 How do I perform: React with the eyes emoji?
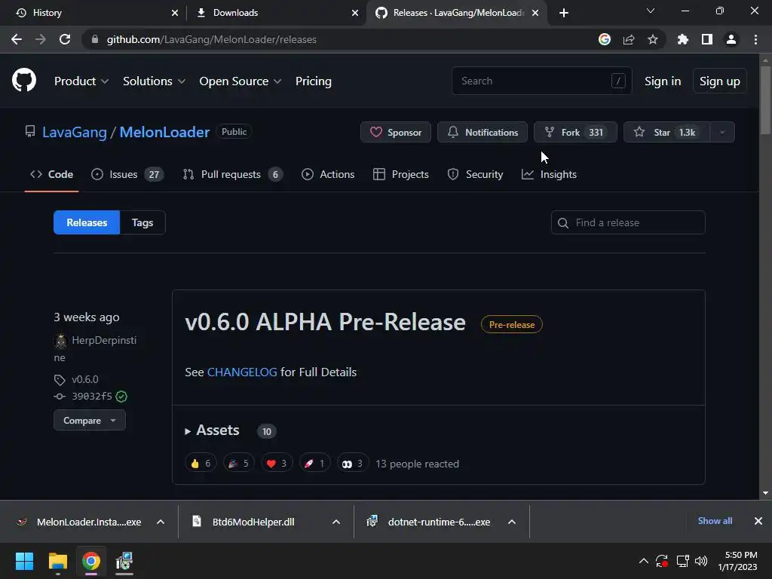pyautogui.click(x=353, y=464)
